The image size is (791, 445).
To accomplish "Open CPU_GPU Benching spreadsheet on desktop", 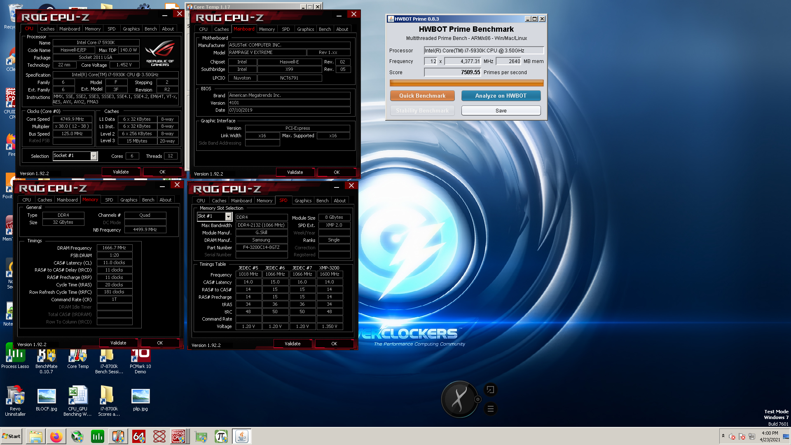I will coord(78,400).
